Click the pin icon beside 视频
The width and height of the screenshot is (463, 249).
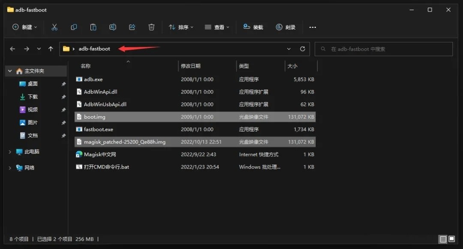click(x=63, y=110)
